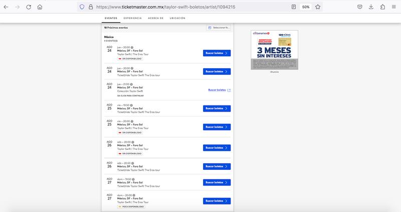Buscar boletos for Ago 27 20:00 Eras Tour
401x212 pixels.
[217, 201]
